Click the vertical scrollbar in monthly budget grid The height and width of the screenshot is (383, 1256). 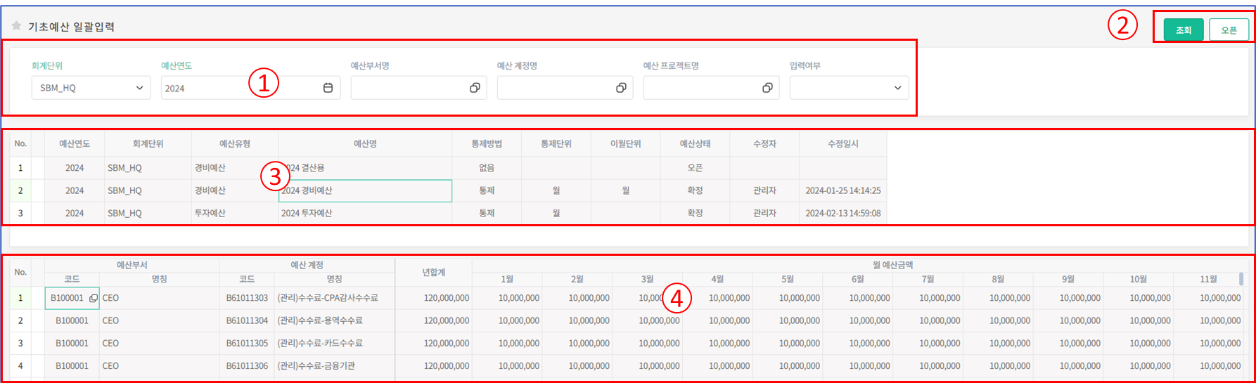[1241, 279]
